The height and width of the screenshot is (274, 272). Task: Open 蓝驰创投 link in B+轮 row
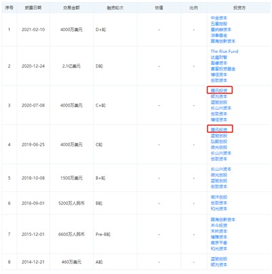point(219,180)
